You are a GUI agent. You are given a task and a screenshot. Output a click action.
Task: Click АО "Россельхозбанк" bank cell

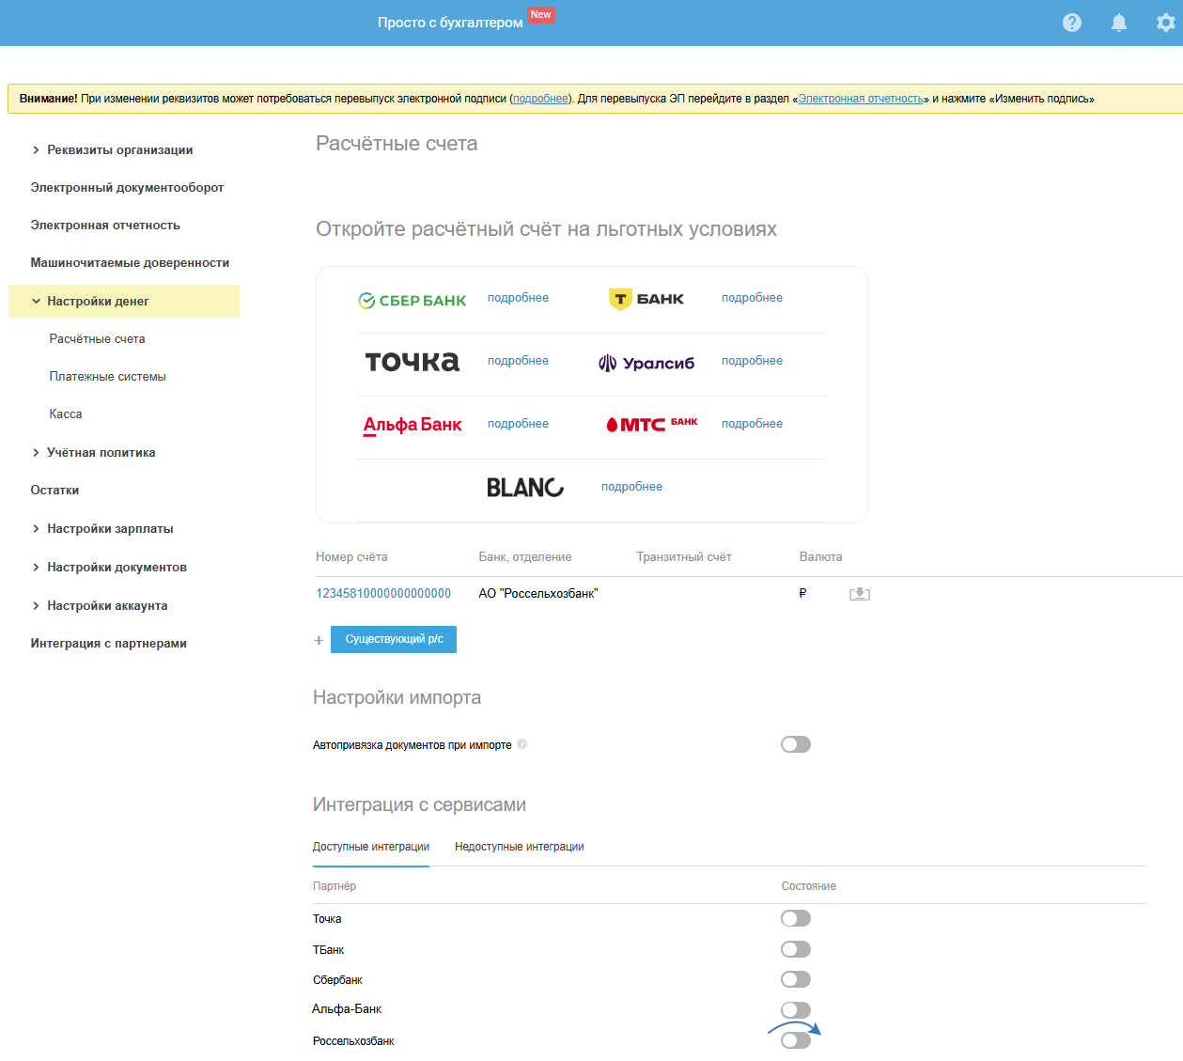[x=538, y=594]
